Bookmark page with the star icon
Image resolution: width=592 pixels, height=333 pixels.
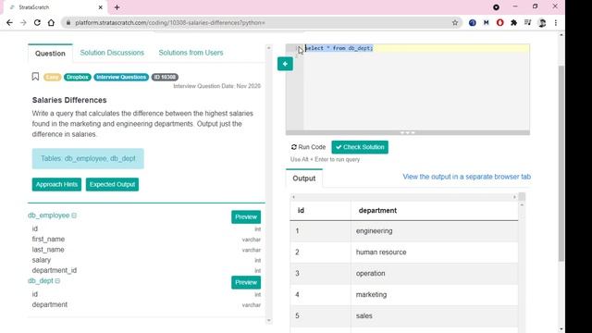point(455,22)
